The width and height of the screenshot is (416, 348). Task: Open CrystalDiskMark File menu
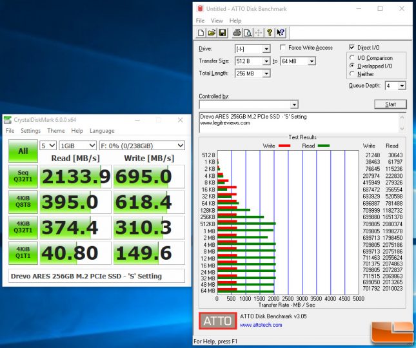point(10,131)
